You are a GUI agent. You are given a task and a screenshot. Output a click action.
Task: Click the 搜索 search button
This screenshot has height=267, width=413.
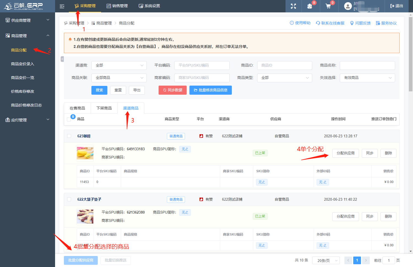pyautogui.click(x=99, y=90)
